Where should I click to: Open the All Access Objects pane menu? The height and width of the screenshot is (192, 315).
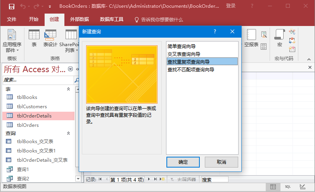[70, 69]
